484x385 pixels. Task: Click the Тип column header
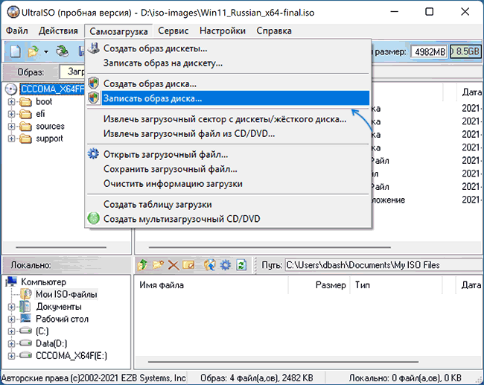396,285
